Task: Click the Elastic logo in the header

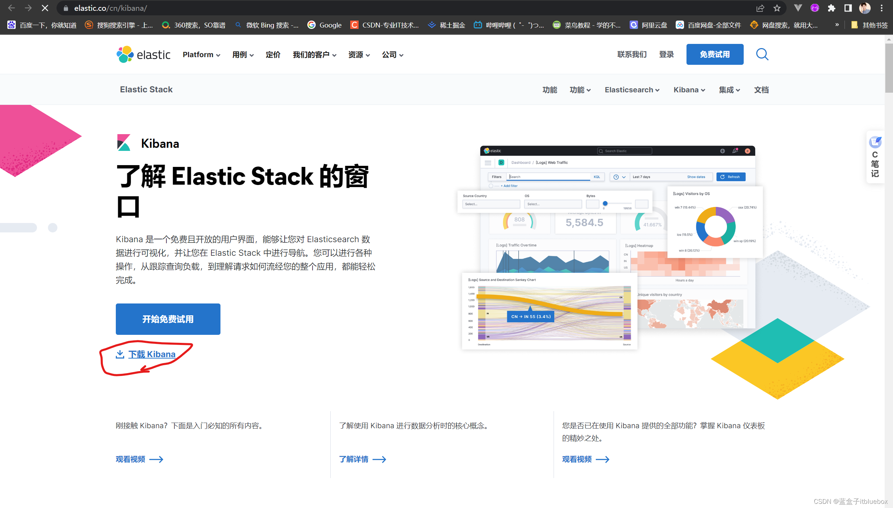Action: (x=142, y=54)
